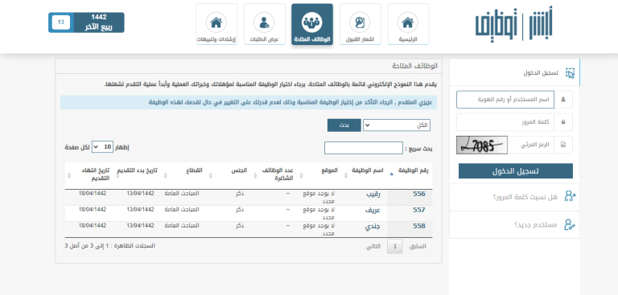Go to التالي next page
618x295 pixels.
(373, 247)
